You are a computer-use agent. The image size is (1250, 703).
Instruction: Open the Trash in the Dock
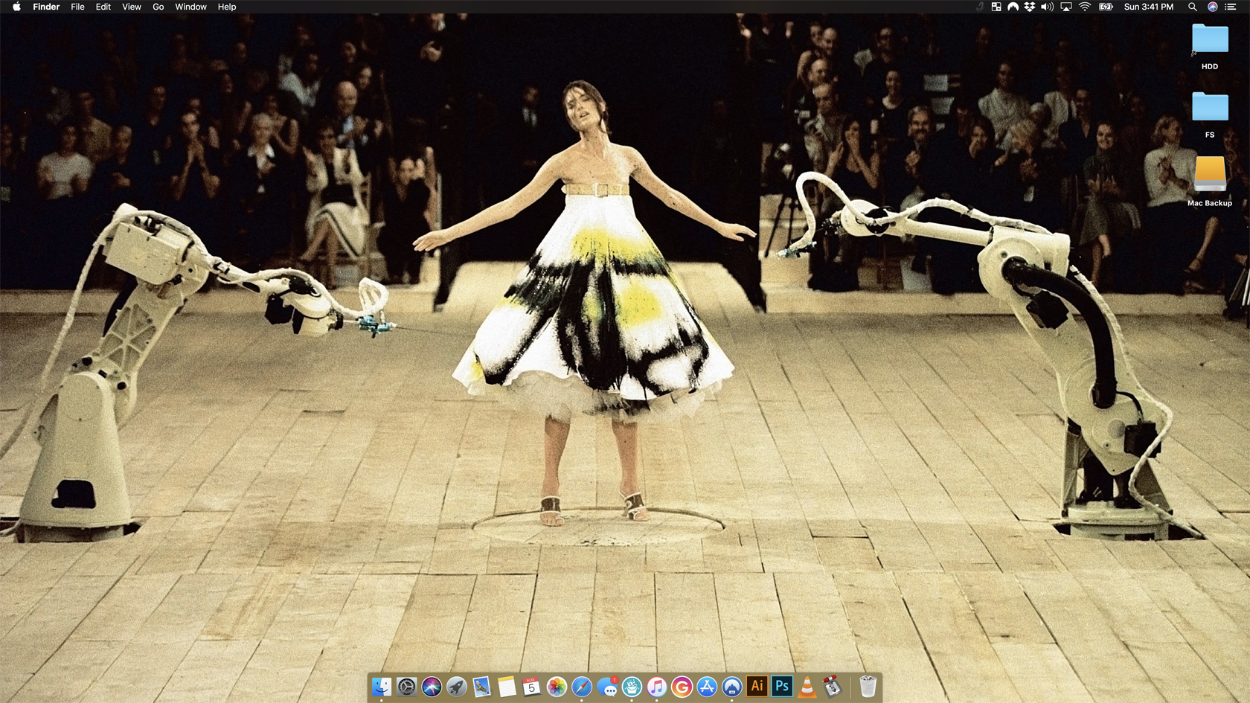point(868,687)
